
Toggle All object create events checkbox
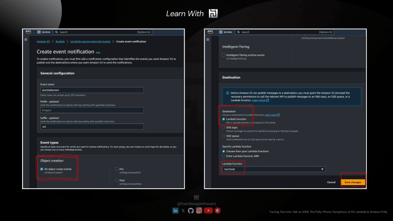(42, 169)
